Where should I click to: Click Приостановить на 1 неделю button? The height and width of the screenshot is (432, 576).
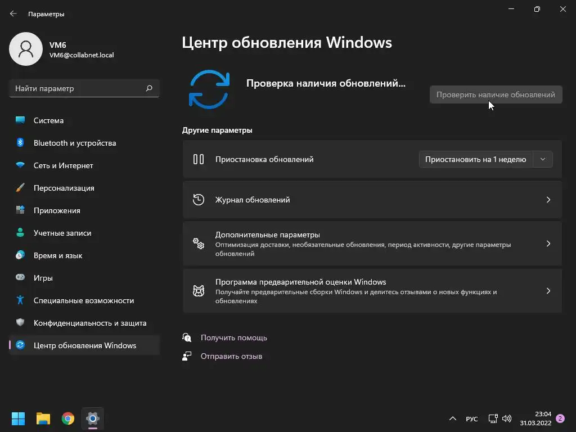click(476, 159)
